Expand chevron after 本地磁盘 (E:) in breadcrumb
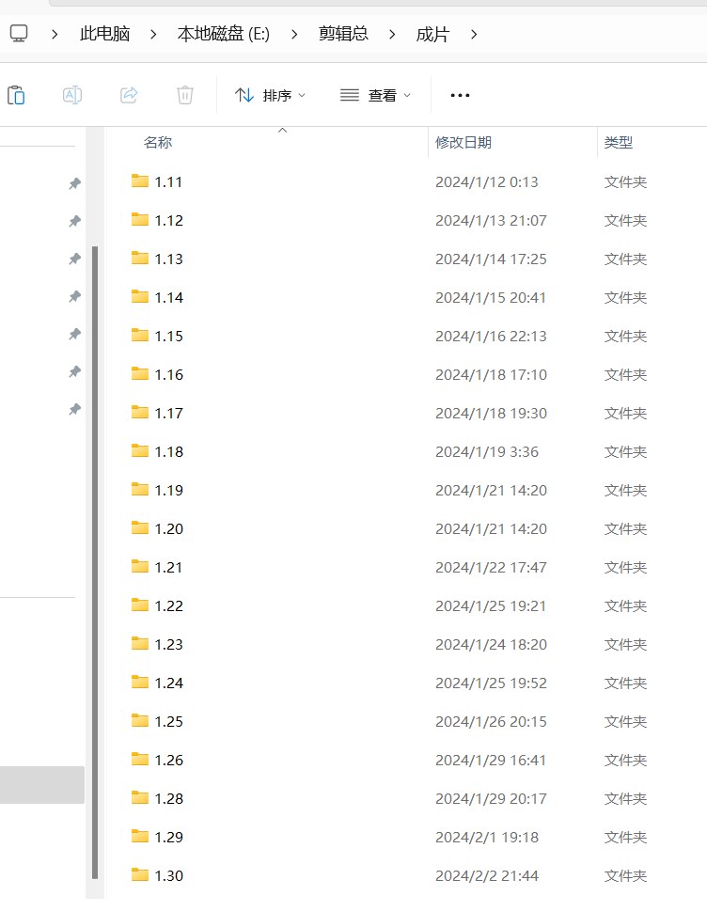Viewport: 707px width, 911px height. coord(294,34)
